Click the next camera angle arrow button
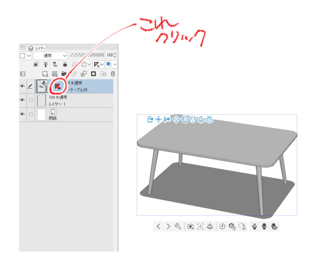The height and width of the screenshot is (263, 309). pos(168,226)
